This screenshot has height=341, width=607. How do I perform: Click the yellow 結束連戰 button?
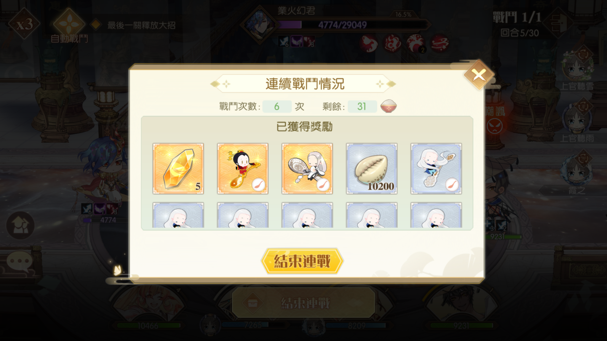click(302, 261)
